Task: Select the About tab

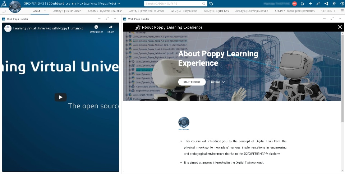Action: 37,11
